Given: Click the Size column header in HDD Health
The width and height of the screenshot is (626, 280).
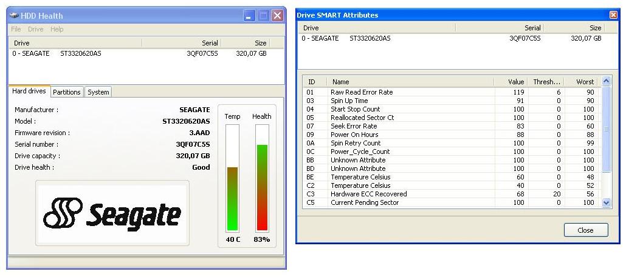Looking at the screenshot, I should [245, 43].
